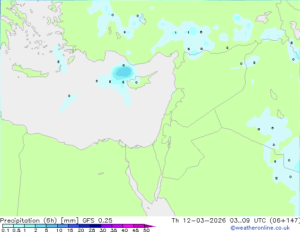The width and height of the screenshot is (300, 232).
Task: Click the 35–40 mm legend swatch
Action: (x=117, y=226)
